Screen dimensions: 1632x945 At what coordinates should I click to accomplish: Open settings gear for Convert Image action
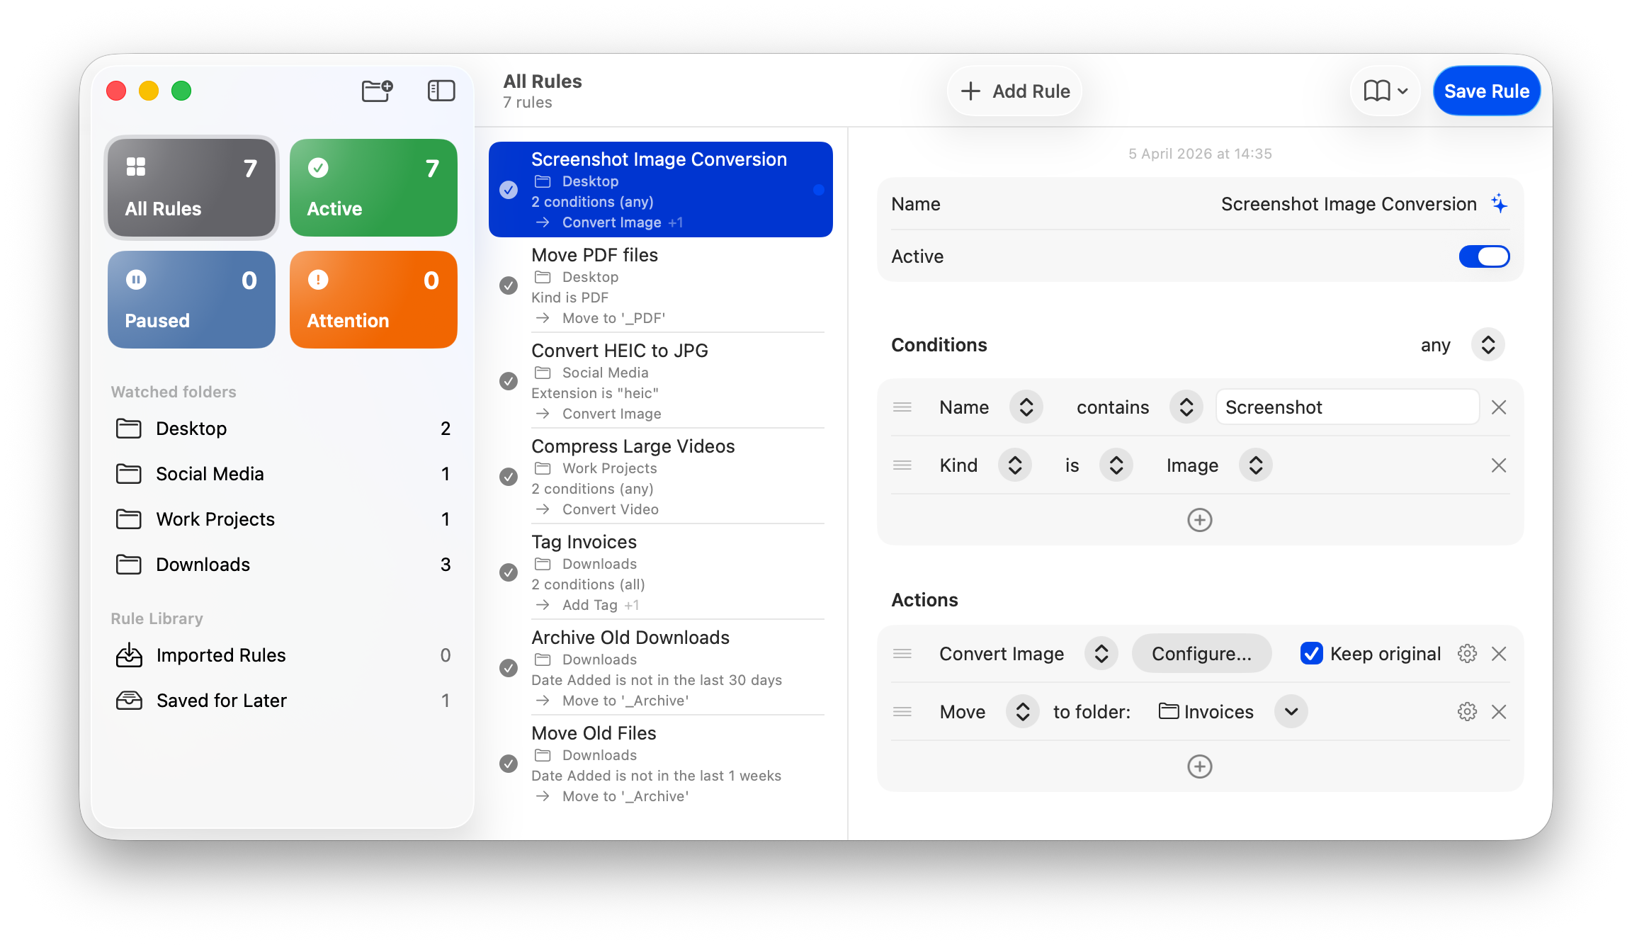tap(1467, 654)
